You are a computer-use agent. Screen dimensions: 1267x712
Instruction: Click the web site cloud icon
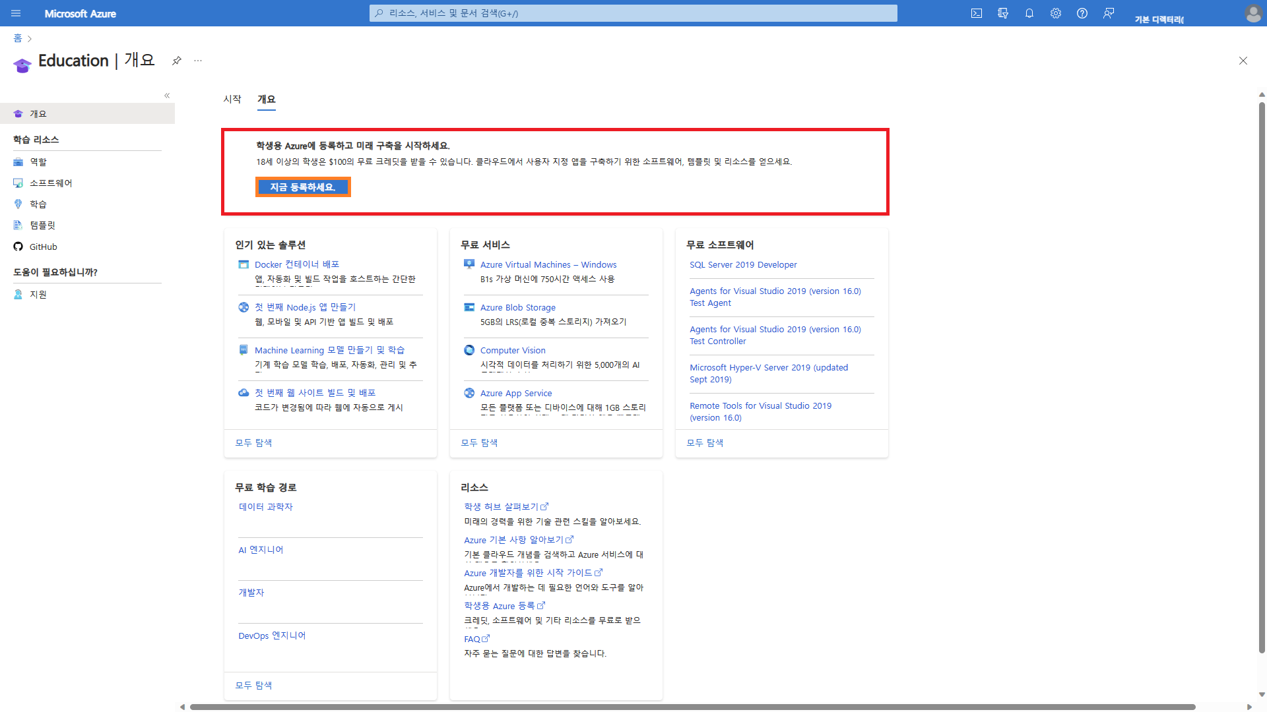point(244,393)
